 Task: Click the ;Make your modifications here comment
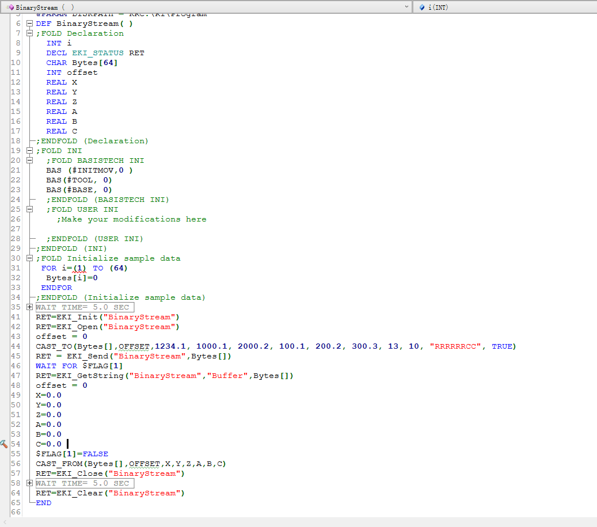pos(132,219)
